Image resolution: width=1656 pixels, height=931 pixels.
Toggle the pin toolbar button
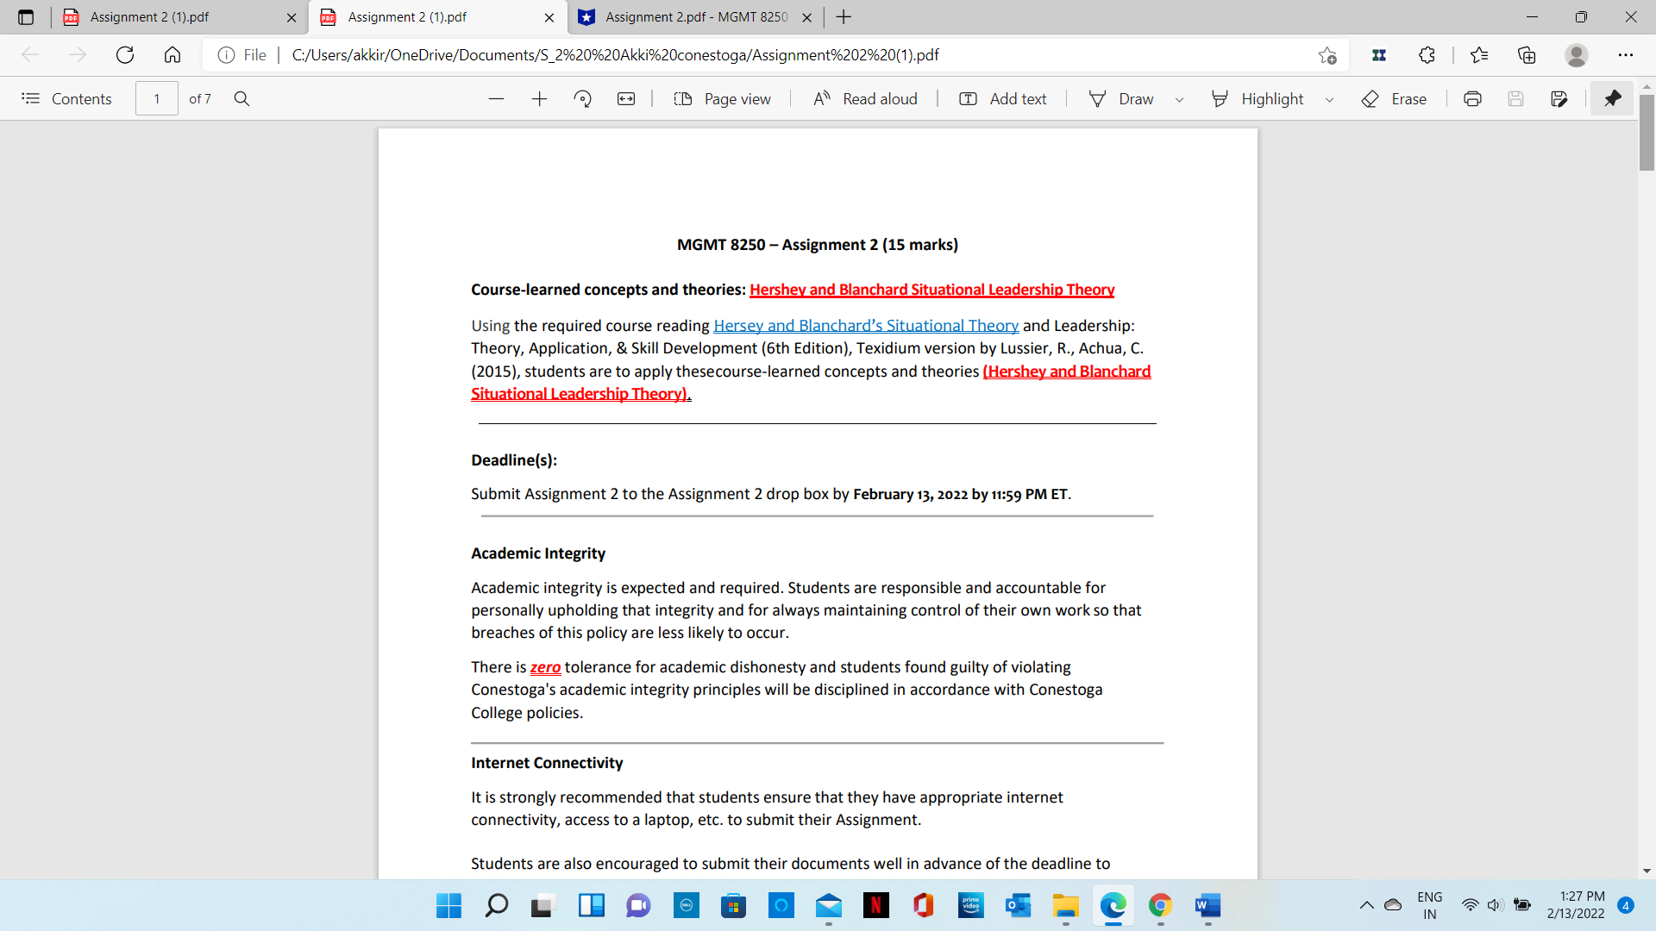[x=1612, y=99]
